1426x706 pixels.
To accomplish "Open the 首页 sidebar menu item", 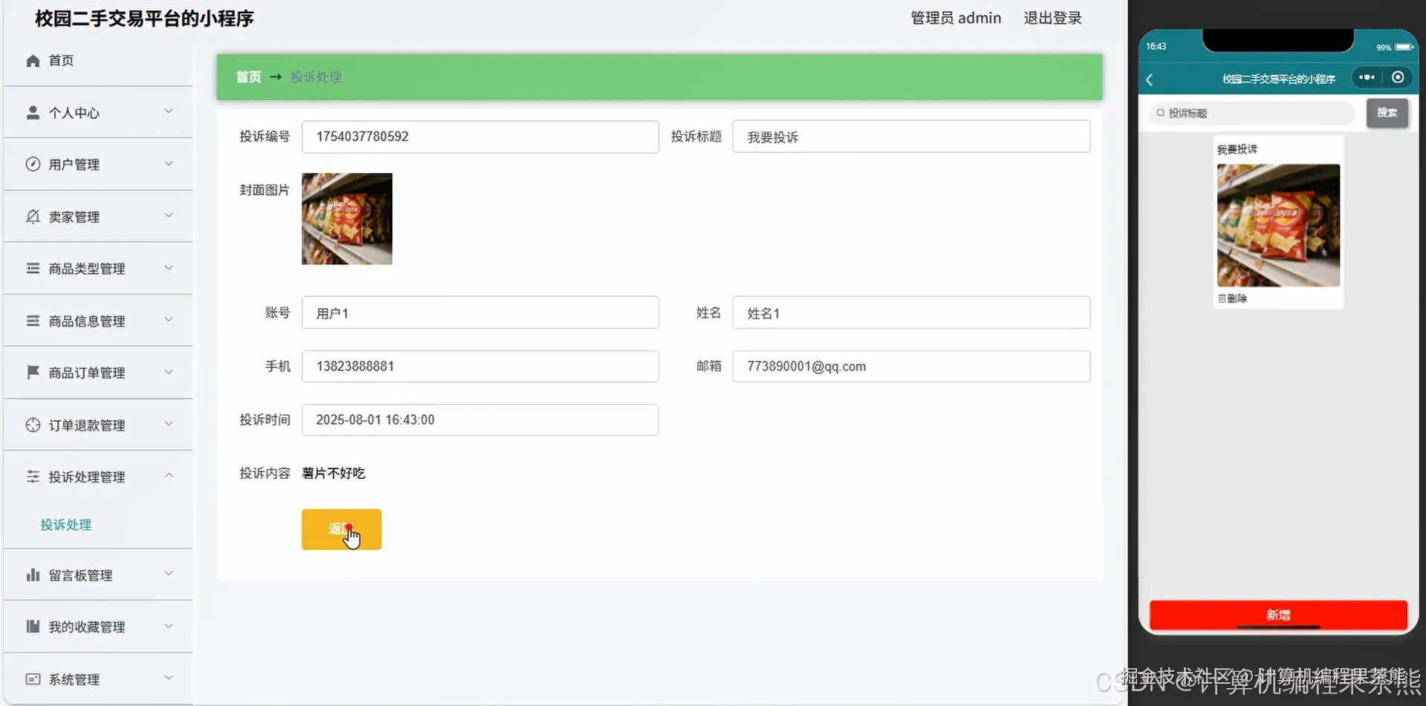I will pyautogui.click(x=98, y=61).
